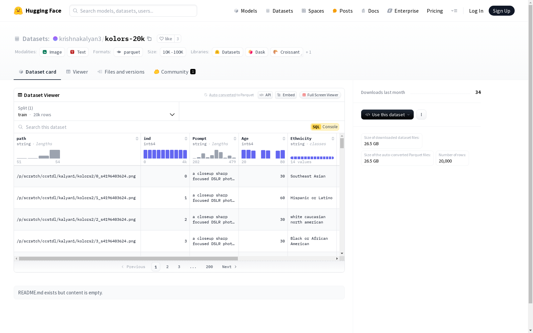Go to the Next page of rows

[x=230, y=267]
